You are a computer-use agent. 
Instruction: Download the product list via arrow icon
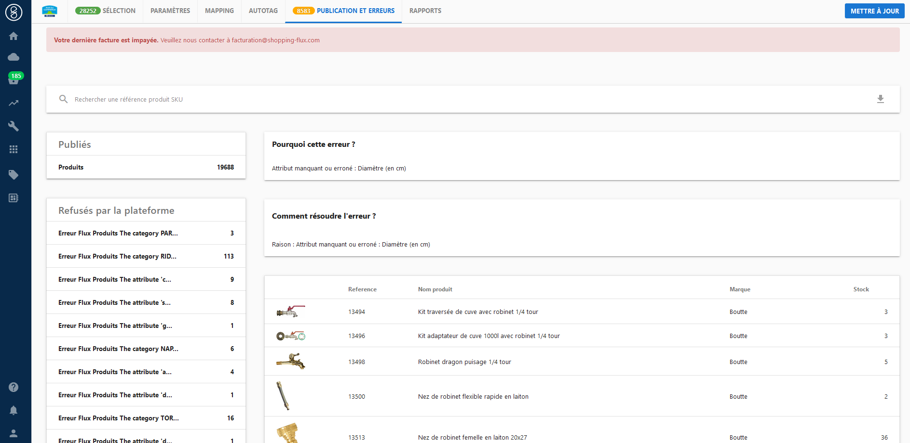pyautogui.click(x=881, y=99)
